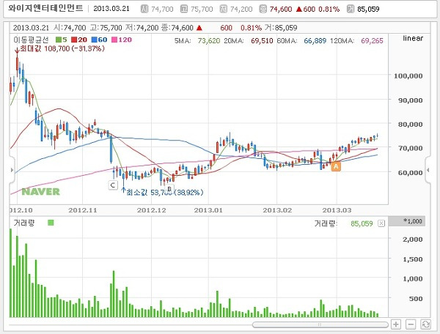Click the B event marker on chart
The height and width of the screenshot is (334, 440).
(x=169, y=188)
